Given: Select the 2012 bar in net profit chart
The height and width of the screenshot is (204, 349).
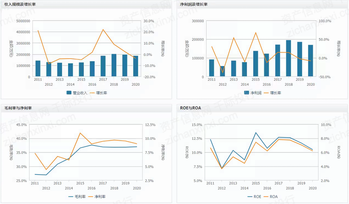Looking at the screenshot, I should [222, 71].
